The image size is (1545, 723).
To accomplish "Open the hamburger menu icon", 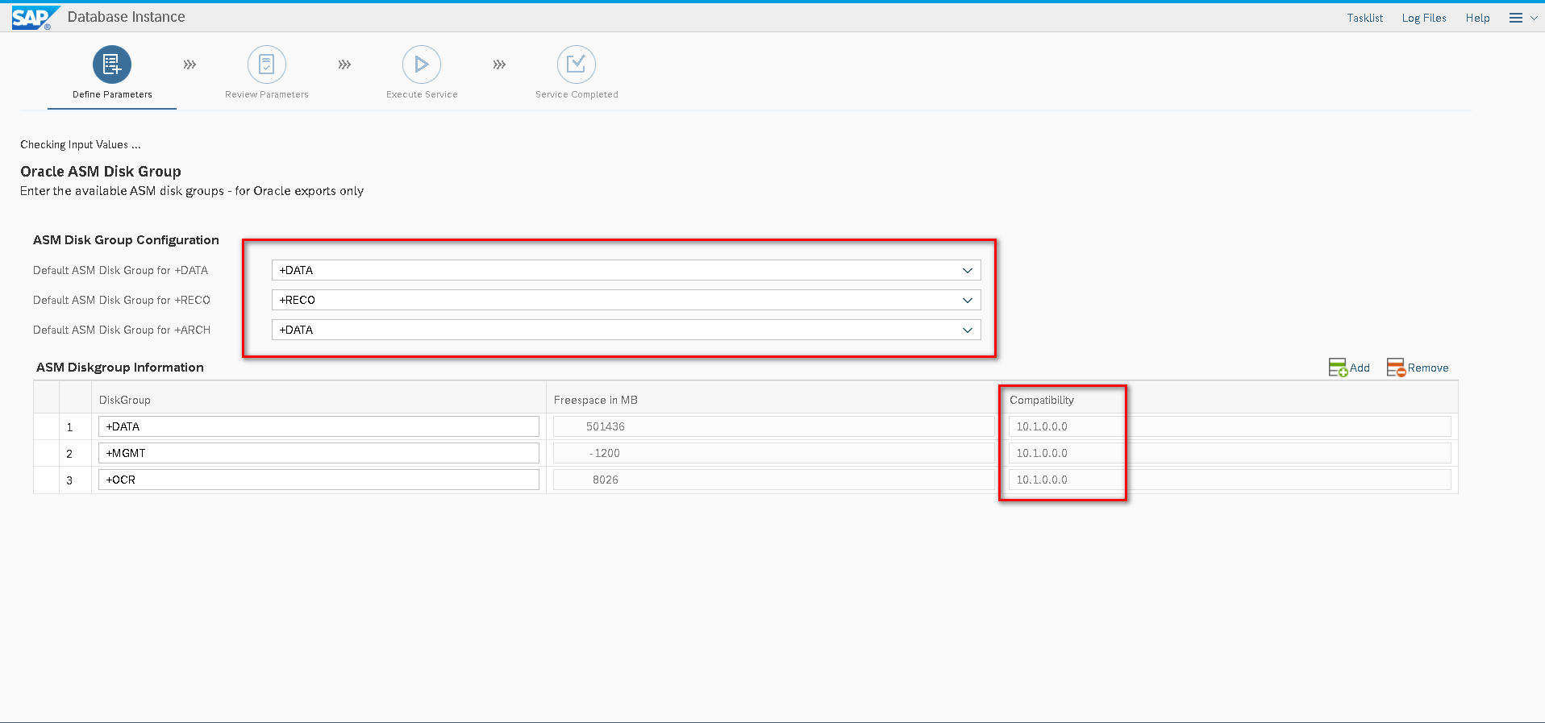I will pyautogui.click(x=1516, y=18).
